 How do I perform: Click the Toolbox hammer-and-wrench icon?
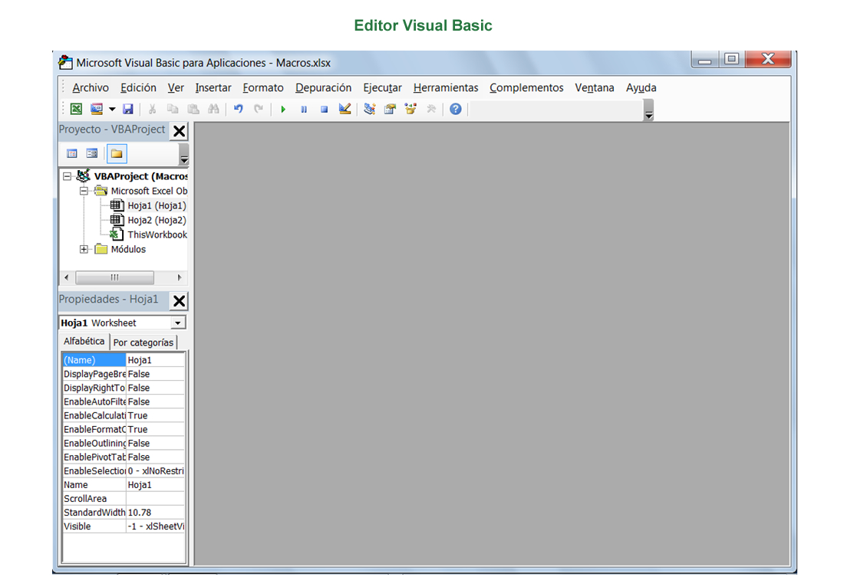[431, 109]
